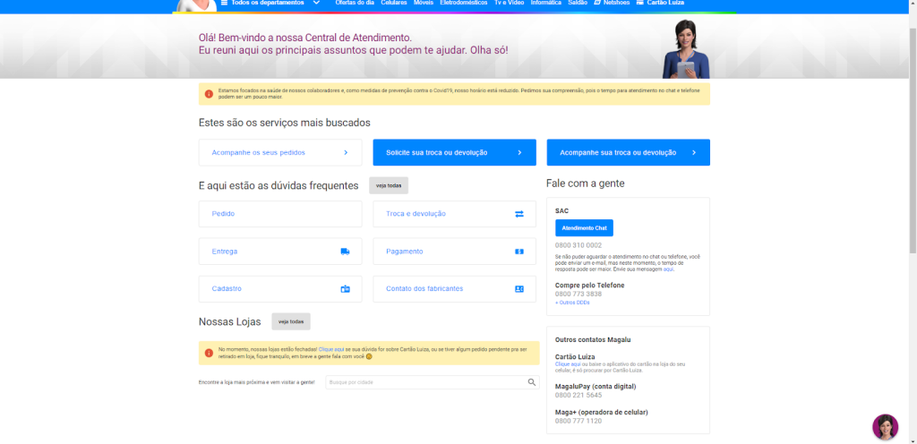Click the Cartão Luiza card icon
The image size is (917, 444).
coord(639,3)
